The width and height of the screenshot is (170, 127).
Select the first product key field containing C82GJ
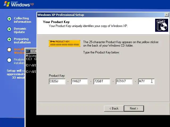point(57,81)
